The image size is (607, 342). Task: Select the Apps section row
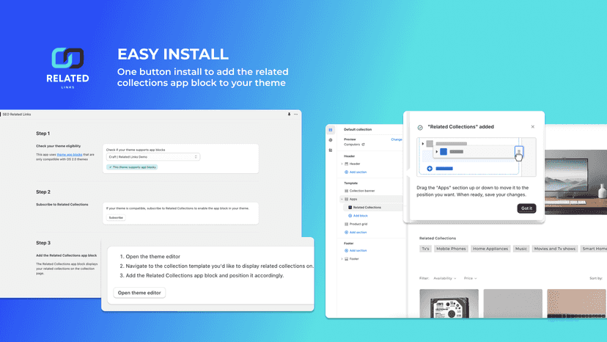pos(372,199)
